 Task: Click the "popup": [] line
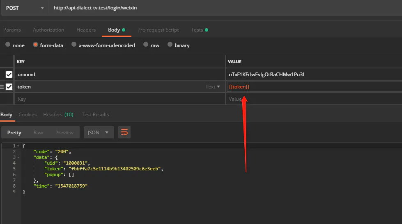click(x=59, y=174)
